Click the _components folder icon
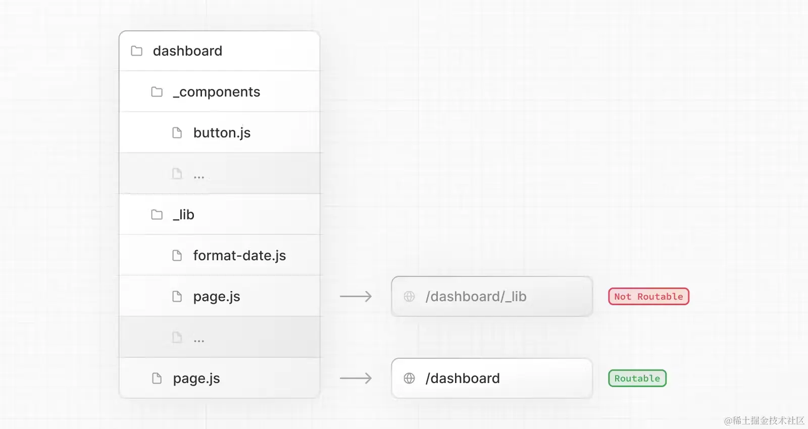This screenshot has height=429, width=808. pyautogui.click(x=157, y=92)
